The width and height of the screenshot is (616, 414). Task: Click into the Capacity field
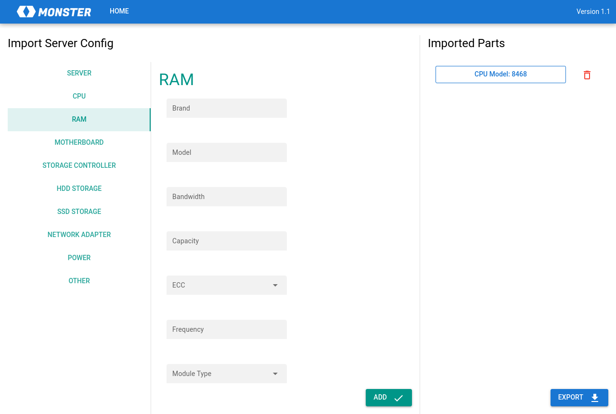(227, 241)
